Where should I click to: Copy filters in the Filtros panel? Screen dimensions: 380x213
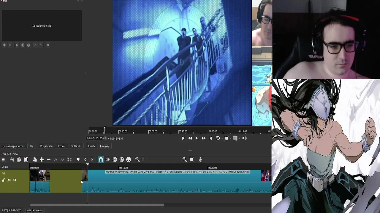(17, 45)
